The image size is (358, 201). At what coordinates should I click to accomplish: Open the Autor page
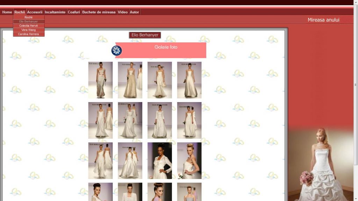pyautogui.click(x=134, y=12)
